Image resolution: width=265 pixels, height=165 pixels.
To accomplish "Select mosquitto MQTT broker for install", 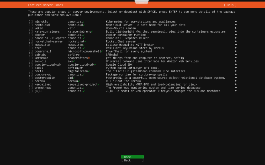I will (30, 45).
